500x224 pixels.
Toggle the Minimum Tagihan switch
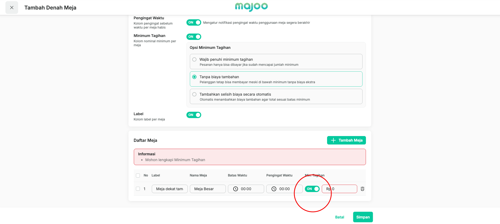coord(194,37)
